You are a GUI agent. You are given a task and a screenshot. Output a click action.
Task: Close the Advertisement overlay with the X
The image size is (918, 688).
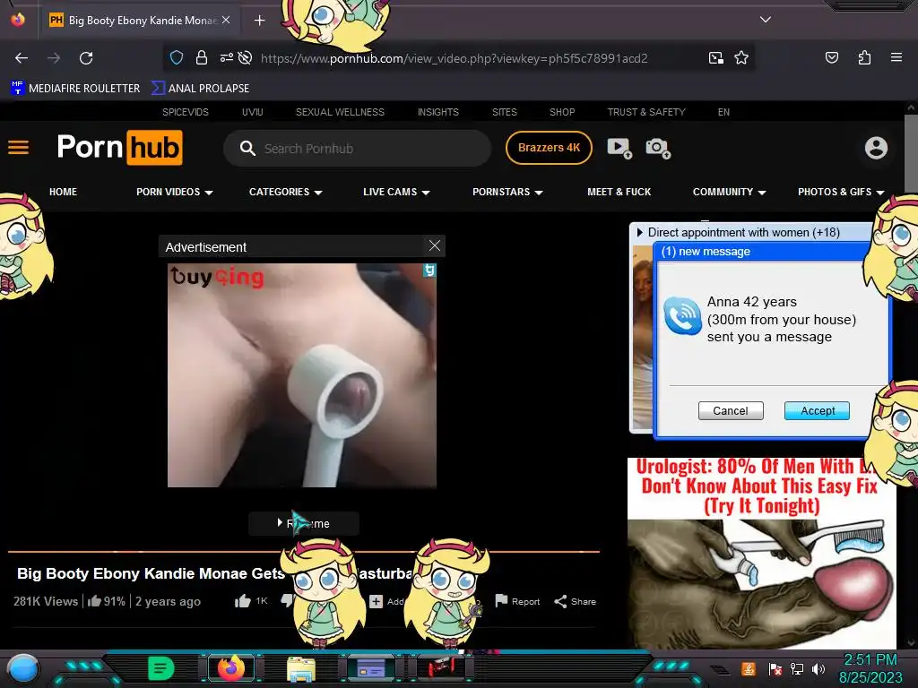tap(435, 245)
